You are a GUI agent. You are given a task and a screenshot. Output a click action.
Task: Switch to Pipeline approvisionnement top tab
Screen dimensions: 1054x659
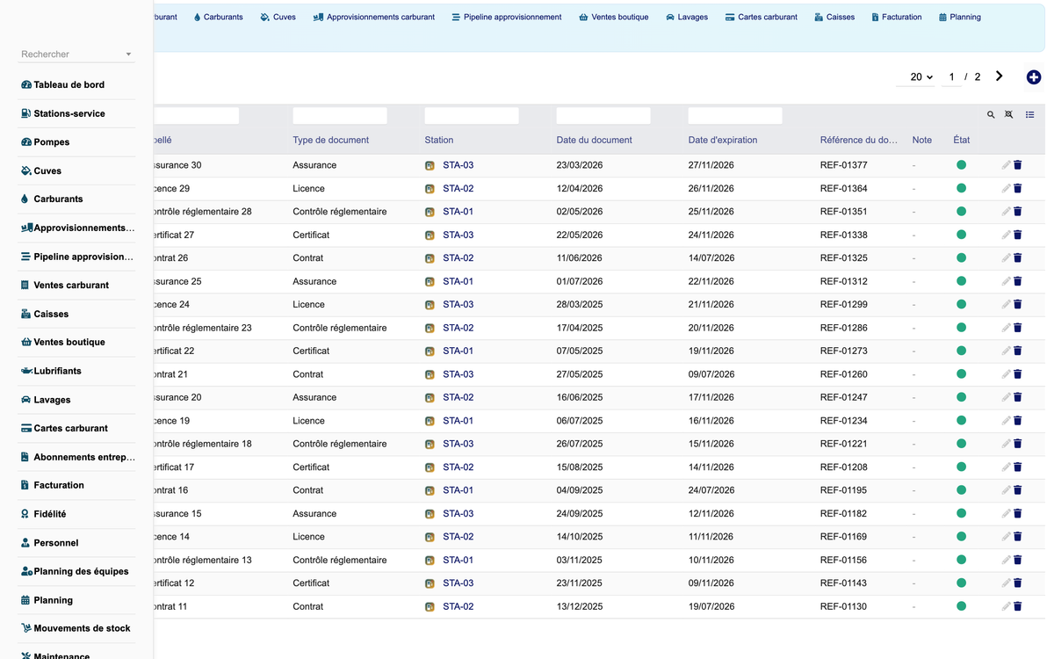(x=507, y=17)
